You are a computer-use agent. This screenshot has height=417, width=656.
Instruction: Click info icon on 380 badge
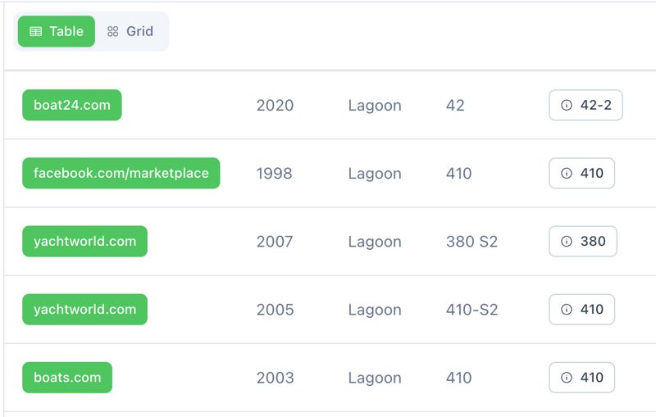(x=566, y=241)
